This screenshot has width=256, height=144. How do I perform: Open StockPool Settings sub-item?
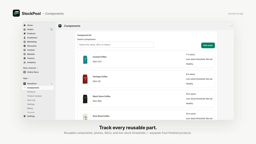tap(31, 104)
